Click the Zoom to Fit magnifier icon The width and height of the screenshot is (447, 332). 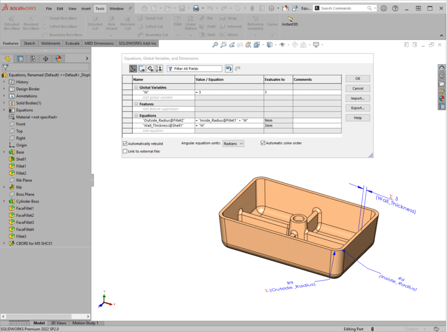[x=215, y=44]
